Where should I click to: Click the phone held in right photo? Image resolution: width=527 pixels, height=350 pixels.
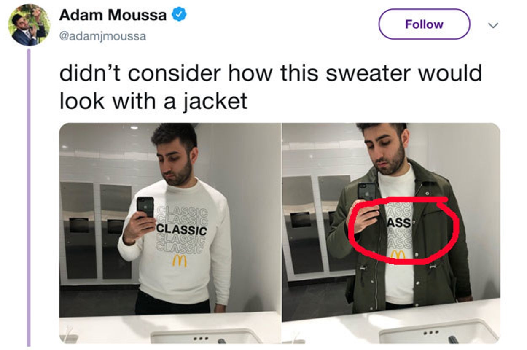(367, 191)
